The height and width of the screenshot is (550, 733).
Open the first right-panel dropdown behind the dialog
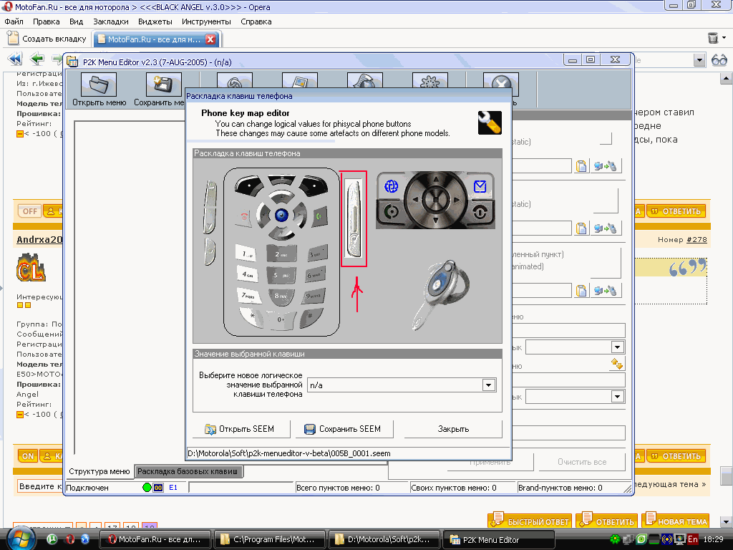(618, 347)
